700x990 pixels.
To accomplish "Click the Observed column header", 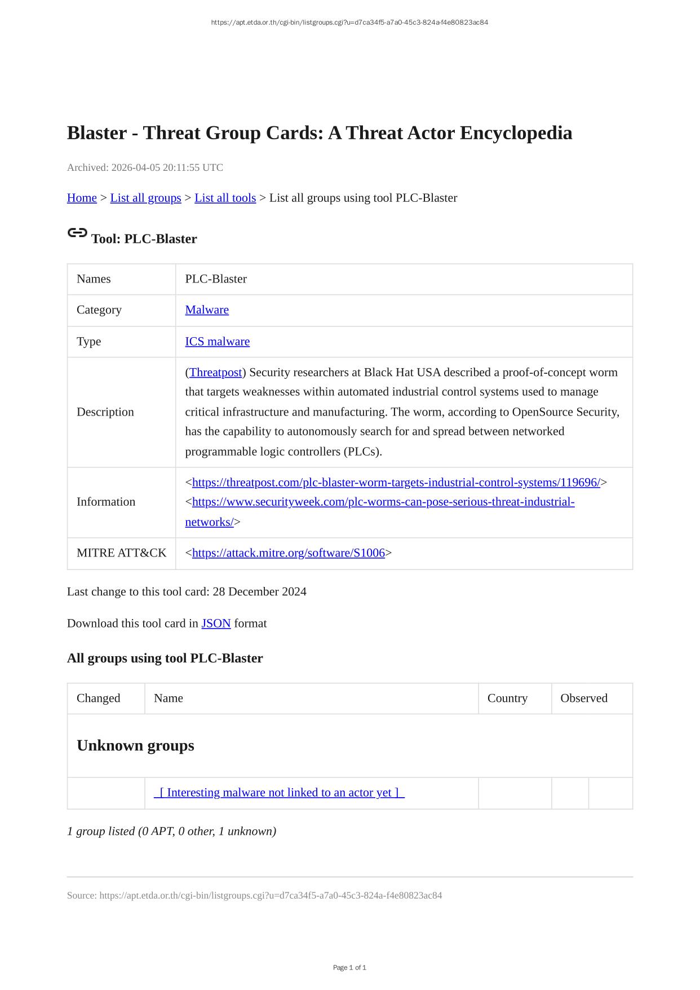I will click(583, 699).
